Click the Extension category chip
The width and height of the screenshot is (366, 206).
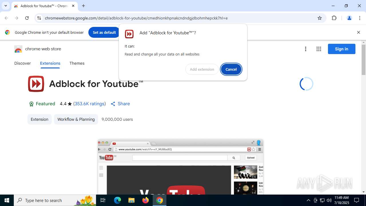pyautogui.click(x=39, y=119)
